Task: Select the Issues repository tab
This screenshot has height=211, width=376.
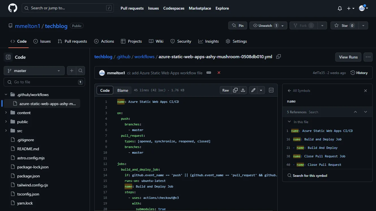Action: 42,41
